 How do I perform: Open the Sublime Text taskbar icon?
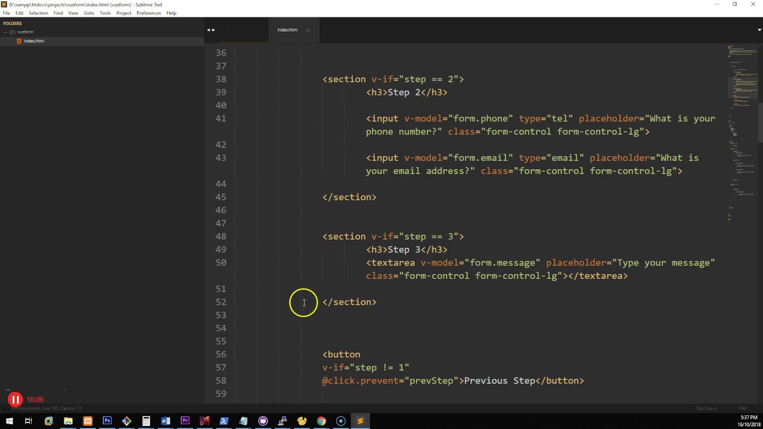[x=360, y=421]
